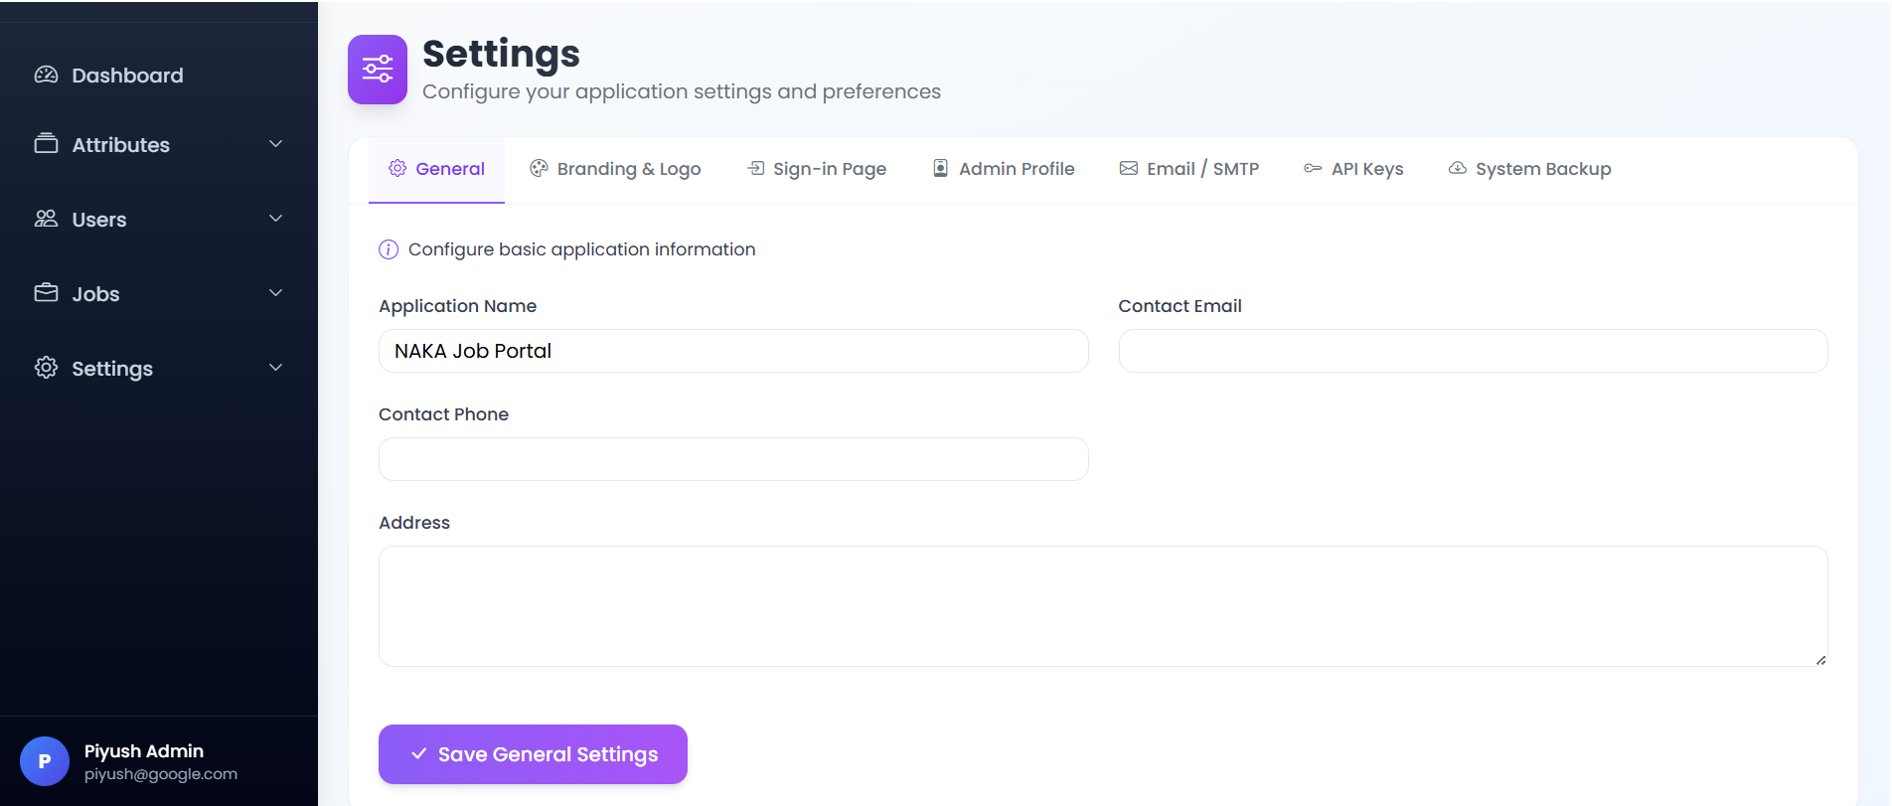Expand the Users submenu chevron
Screen dimensions: 1892x806
pyautogui.click(x=276, y=219)
